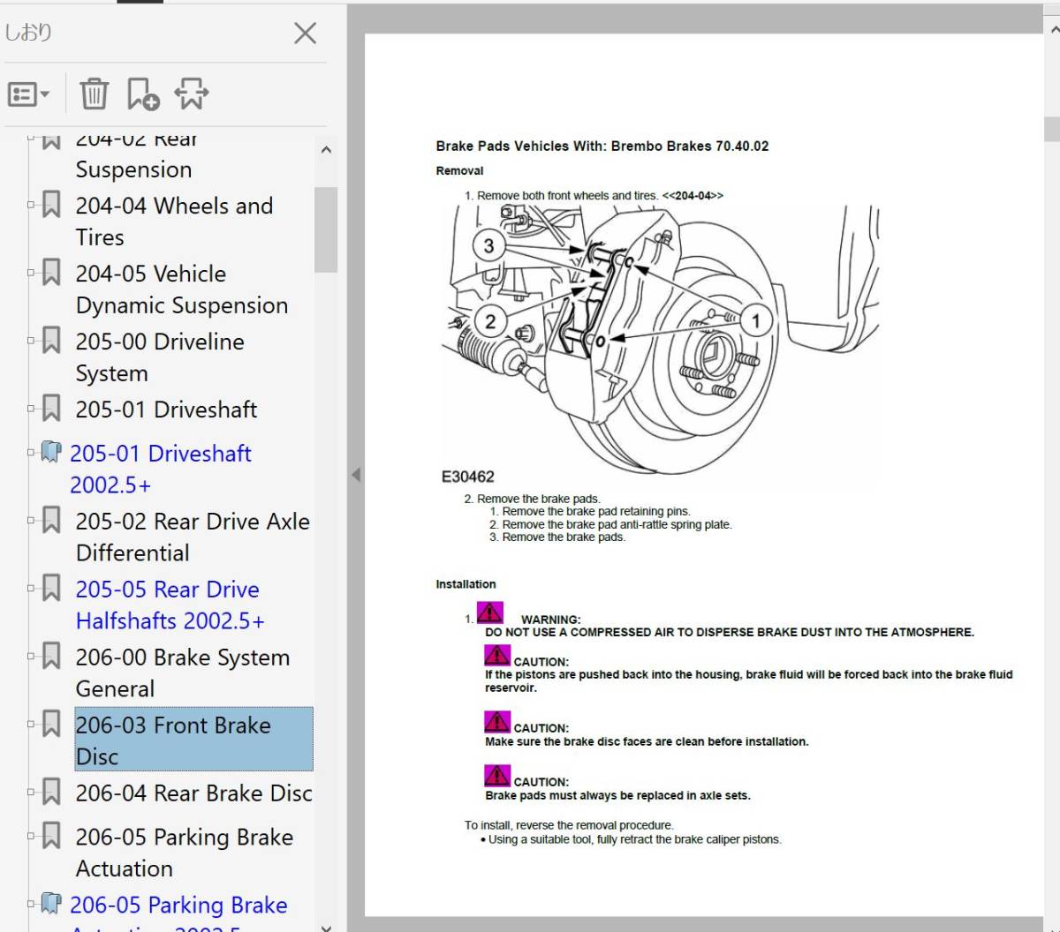Click the bookmarks list scroll up arrow
Viewport: 1060px width, 932px height.
tap(326, 150)
